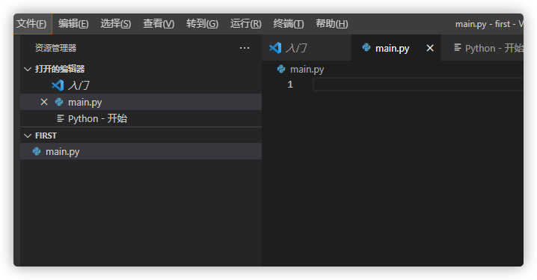
Task: Collapse the 打开的编辑器 section
Action: pyautogui.click(x=28, y=69)
